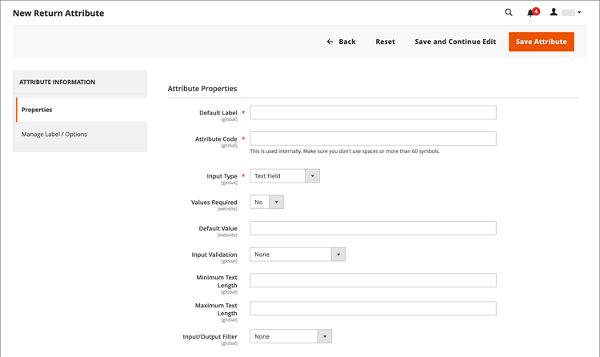Click the Back button
The image size is (600, 357).
(x=342, y=42)
